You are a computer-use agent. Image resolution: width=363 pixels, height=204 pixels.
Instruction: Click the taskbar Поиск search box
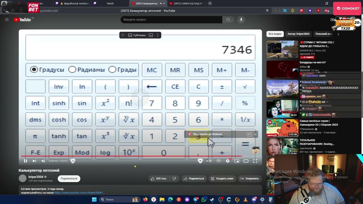tap(119, 199)
